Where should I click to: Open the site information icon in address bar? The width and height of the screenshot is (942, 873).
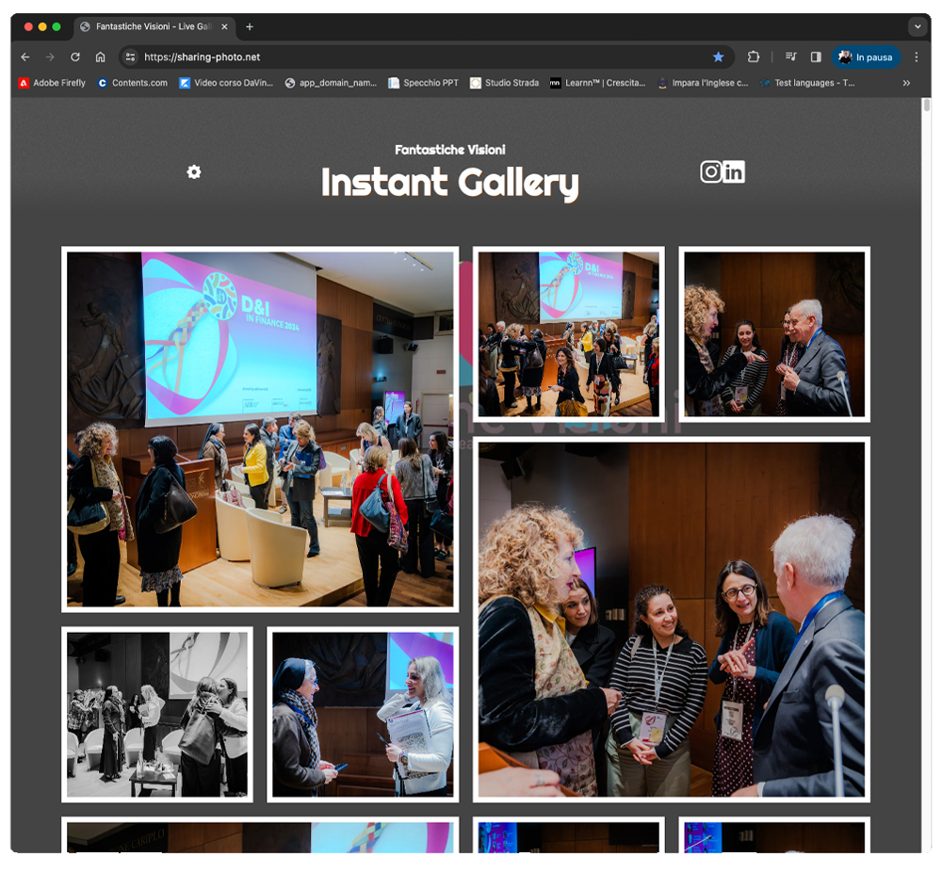pyautogui.click(x=131, y=57)
